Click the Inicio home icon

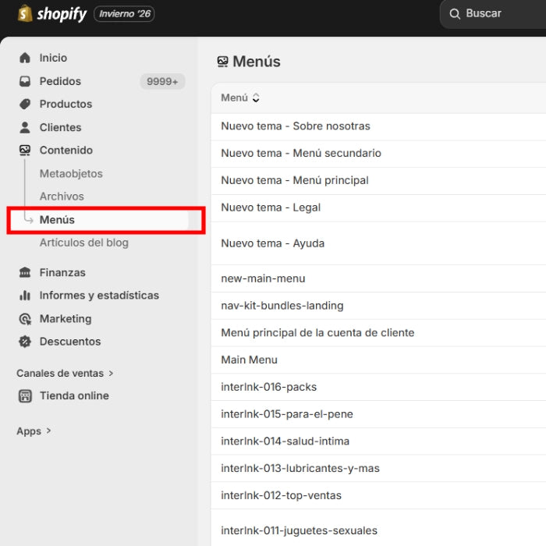tap(25, 58)
